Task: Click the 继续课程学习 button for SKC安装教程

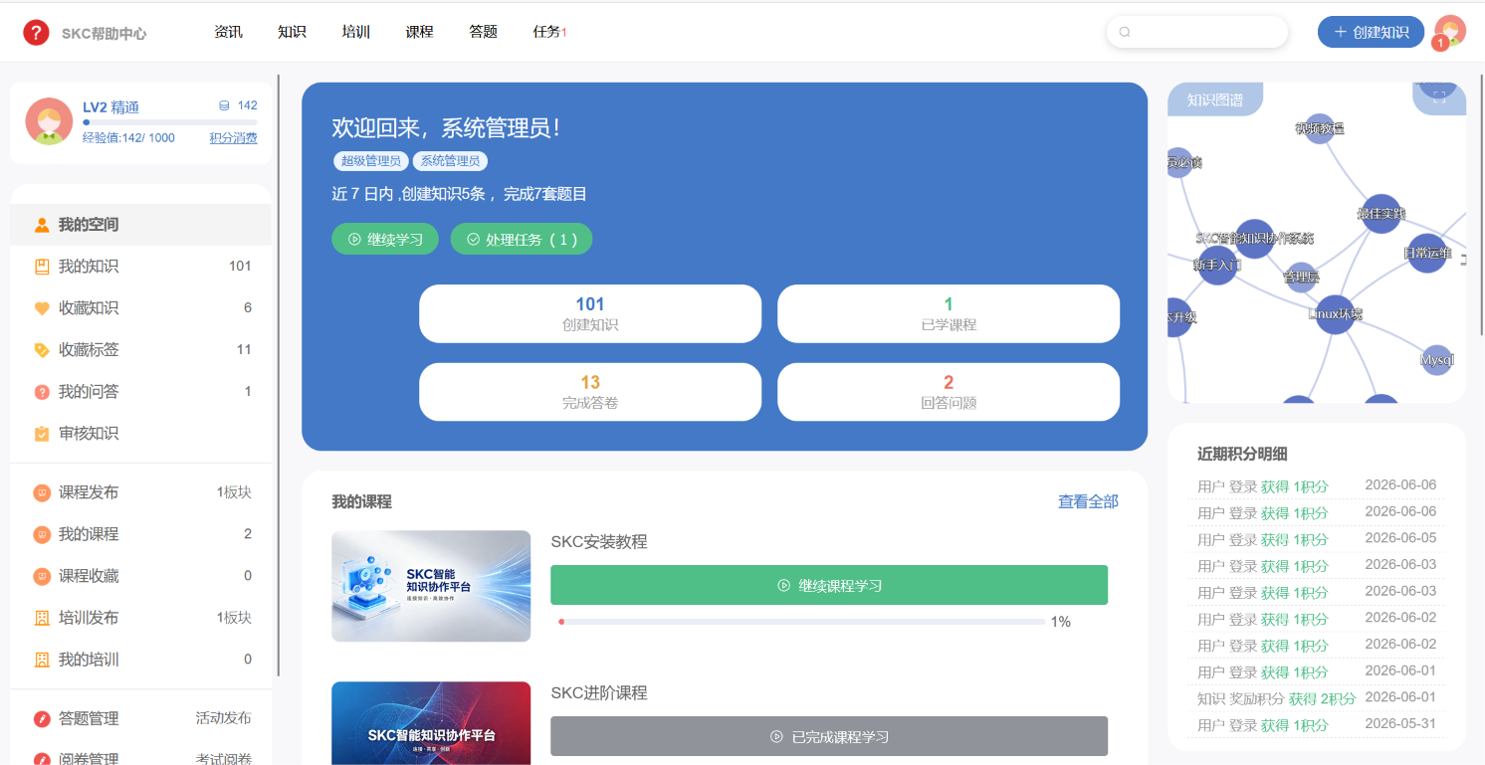Action: (829, 585)
